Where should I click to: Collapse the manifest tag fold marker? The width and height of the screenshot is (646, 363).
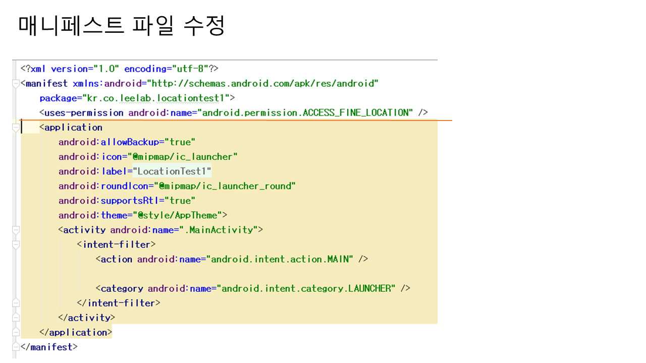16,83
